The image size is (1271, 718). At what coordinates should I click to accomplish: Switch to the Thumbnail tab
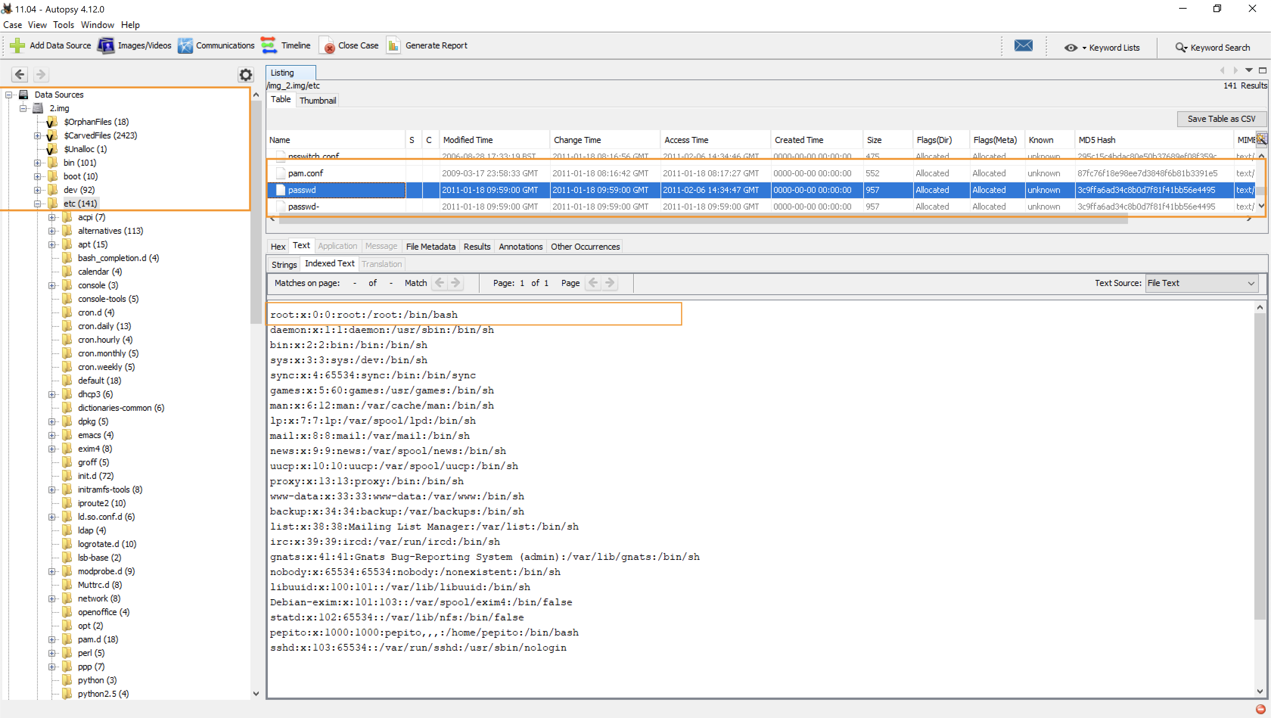coord(318,100)
